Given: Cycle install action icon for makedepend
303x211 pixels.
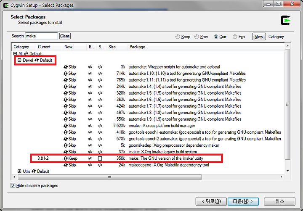Looking at the screenshot, I should coord(66,165).
